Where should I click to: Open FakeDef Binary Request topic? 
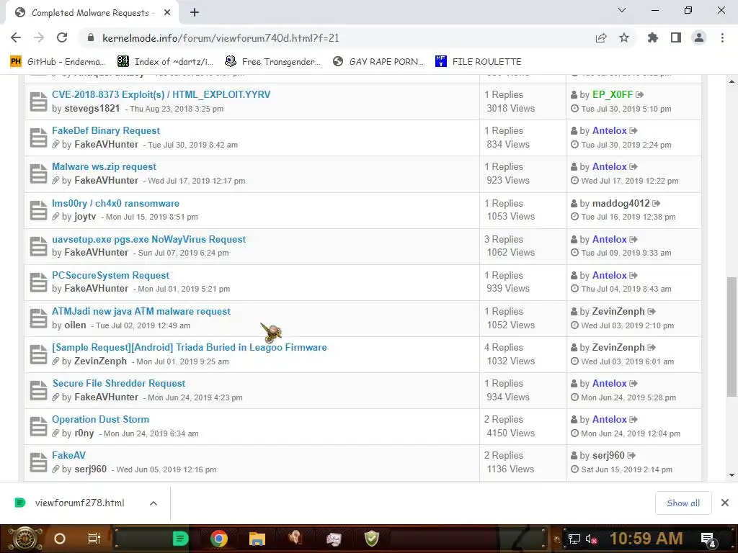[106, 131]
